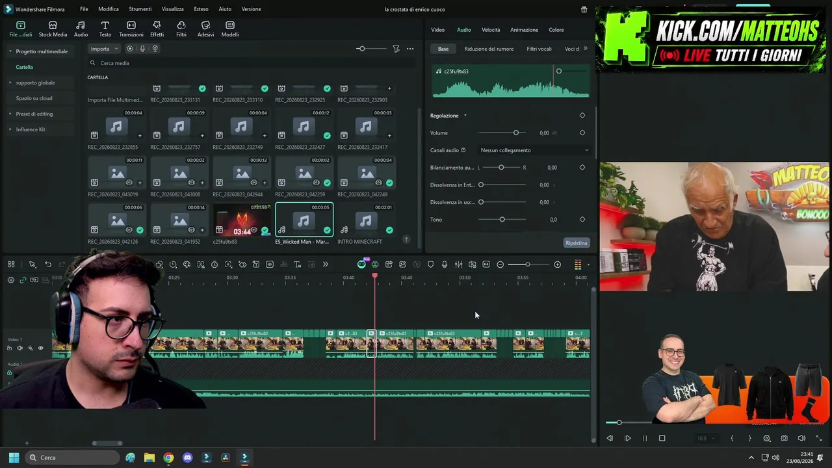The width and height of the screenshot is (832, 468).
Task: Select the INTRO MINECRAFT audio thumbnail
Action: click(x=366, y=220)
